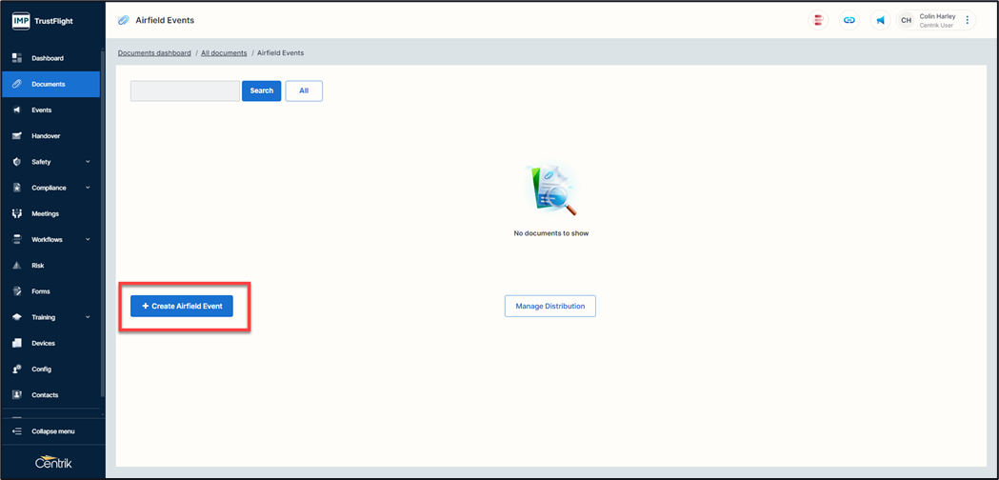The height and width of the screenshot is (480, 999).
Task: Click the All button
Action: tap(304, 91)
